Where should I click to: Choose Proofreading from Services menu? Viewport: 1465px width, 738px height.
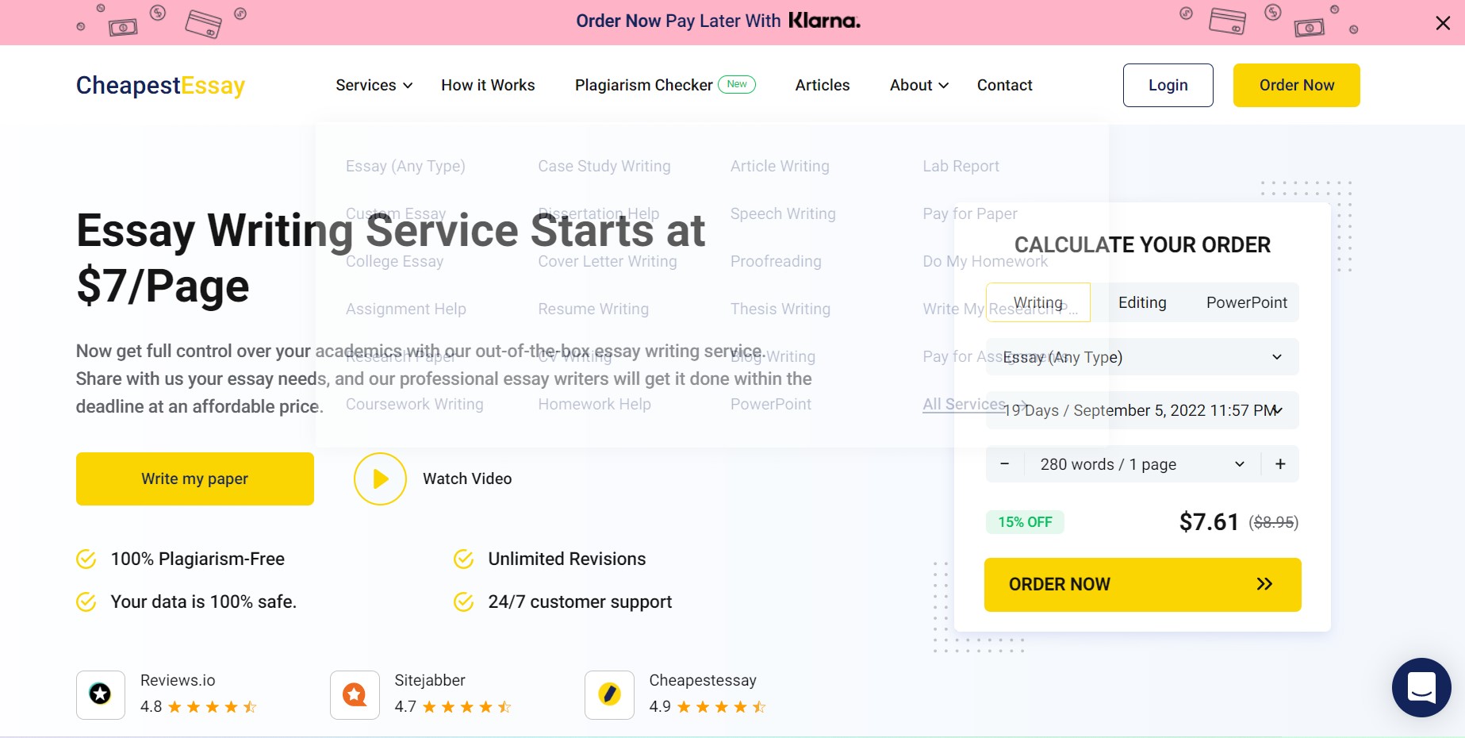pos(776,261)
